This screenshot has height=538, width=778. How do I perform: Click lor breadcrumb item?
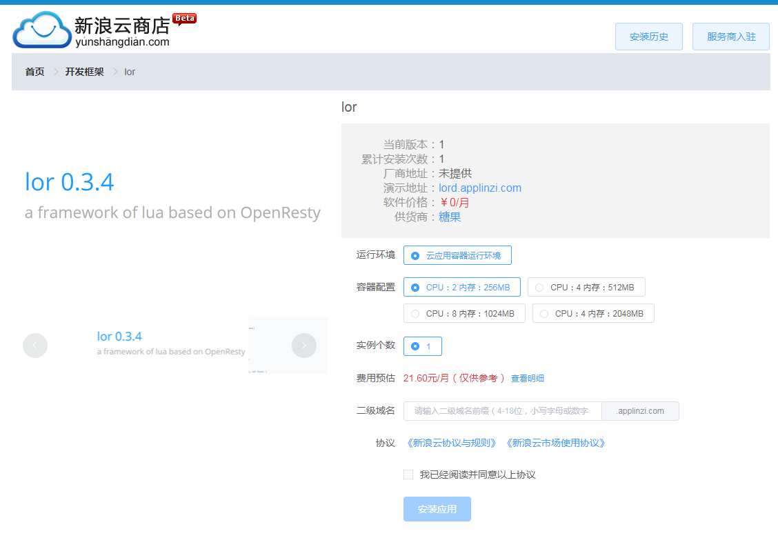point(130,72)
